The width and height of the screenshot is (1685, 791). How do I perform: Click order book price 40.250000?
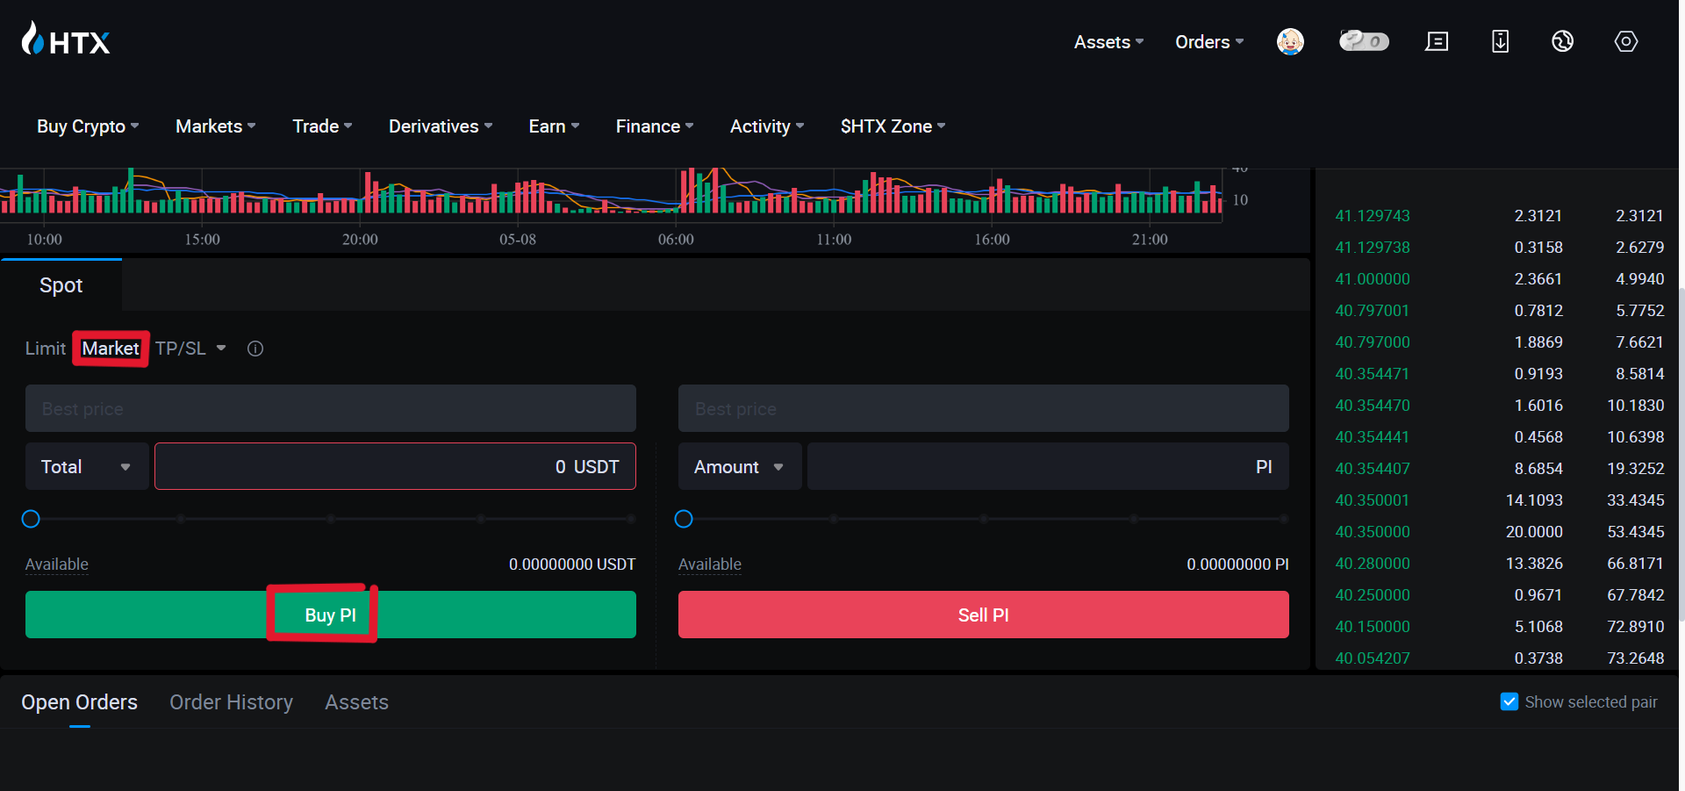pos(1373,594)
